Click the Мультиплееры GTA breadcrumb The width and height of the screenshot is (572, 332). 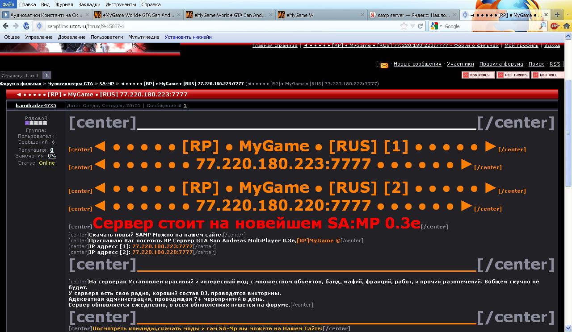(x=70, y=83)
